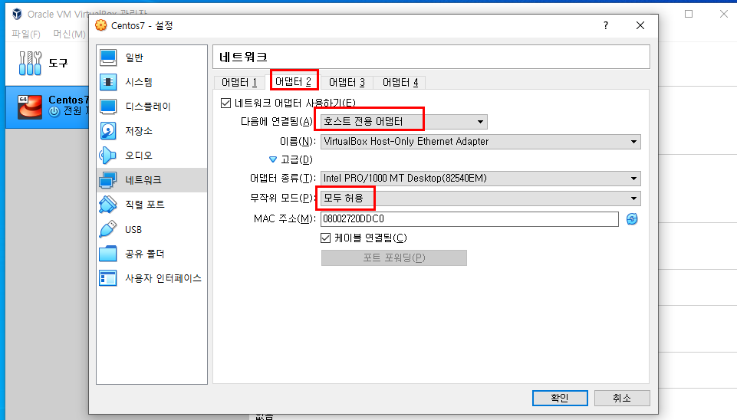Viewport: 737px width, 420px height.
Task: Click the VirtualBox logo in manager title bar
Action: pyautogui.click(x=17, y=14)
